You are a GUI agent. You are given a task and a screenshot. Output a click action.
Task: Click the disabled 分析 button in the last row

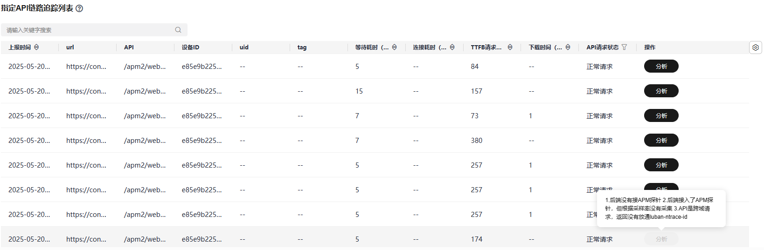click(x=661, y=239)
